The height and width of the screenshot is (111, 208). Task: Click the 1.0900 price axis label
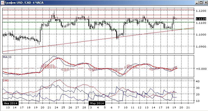[201, 46]
